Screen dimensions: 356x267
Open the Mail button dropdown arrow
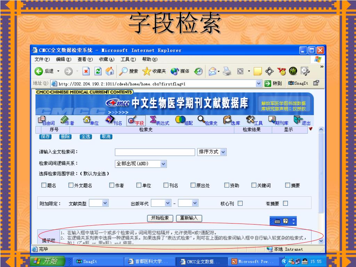point(219,72)
